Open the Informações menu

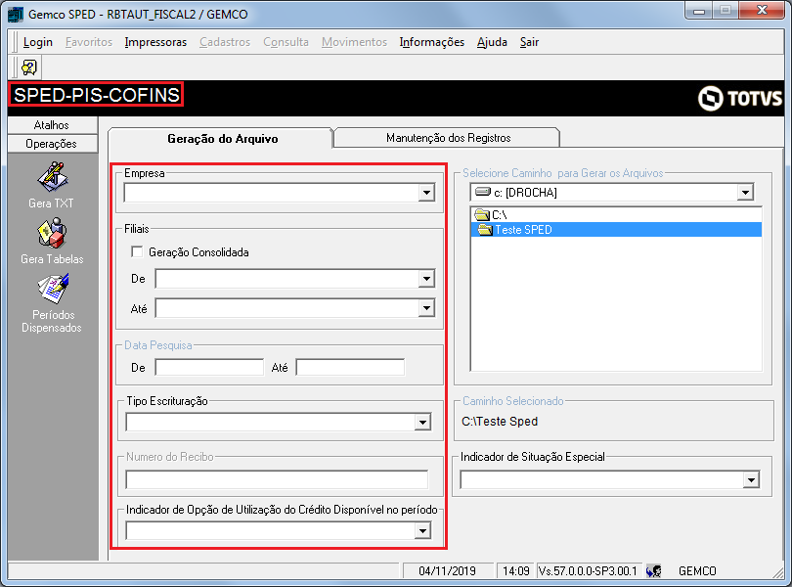coord(432,42)
